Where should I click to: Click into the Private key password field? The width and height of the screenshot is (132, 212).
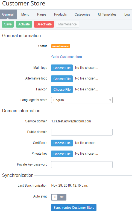pos(82,164)
